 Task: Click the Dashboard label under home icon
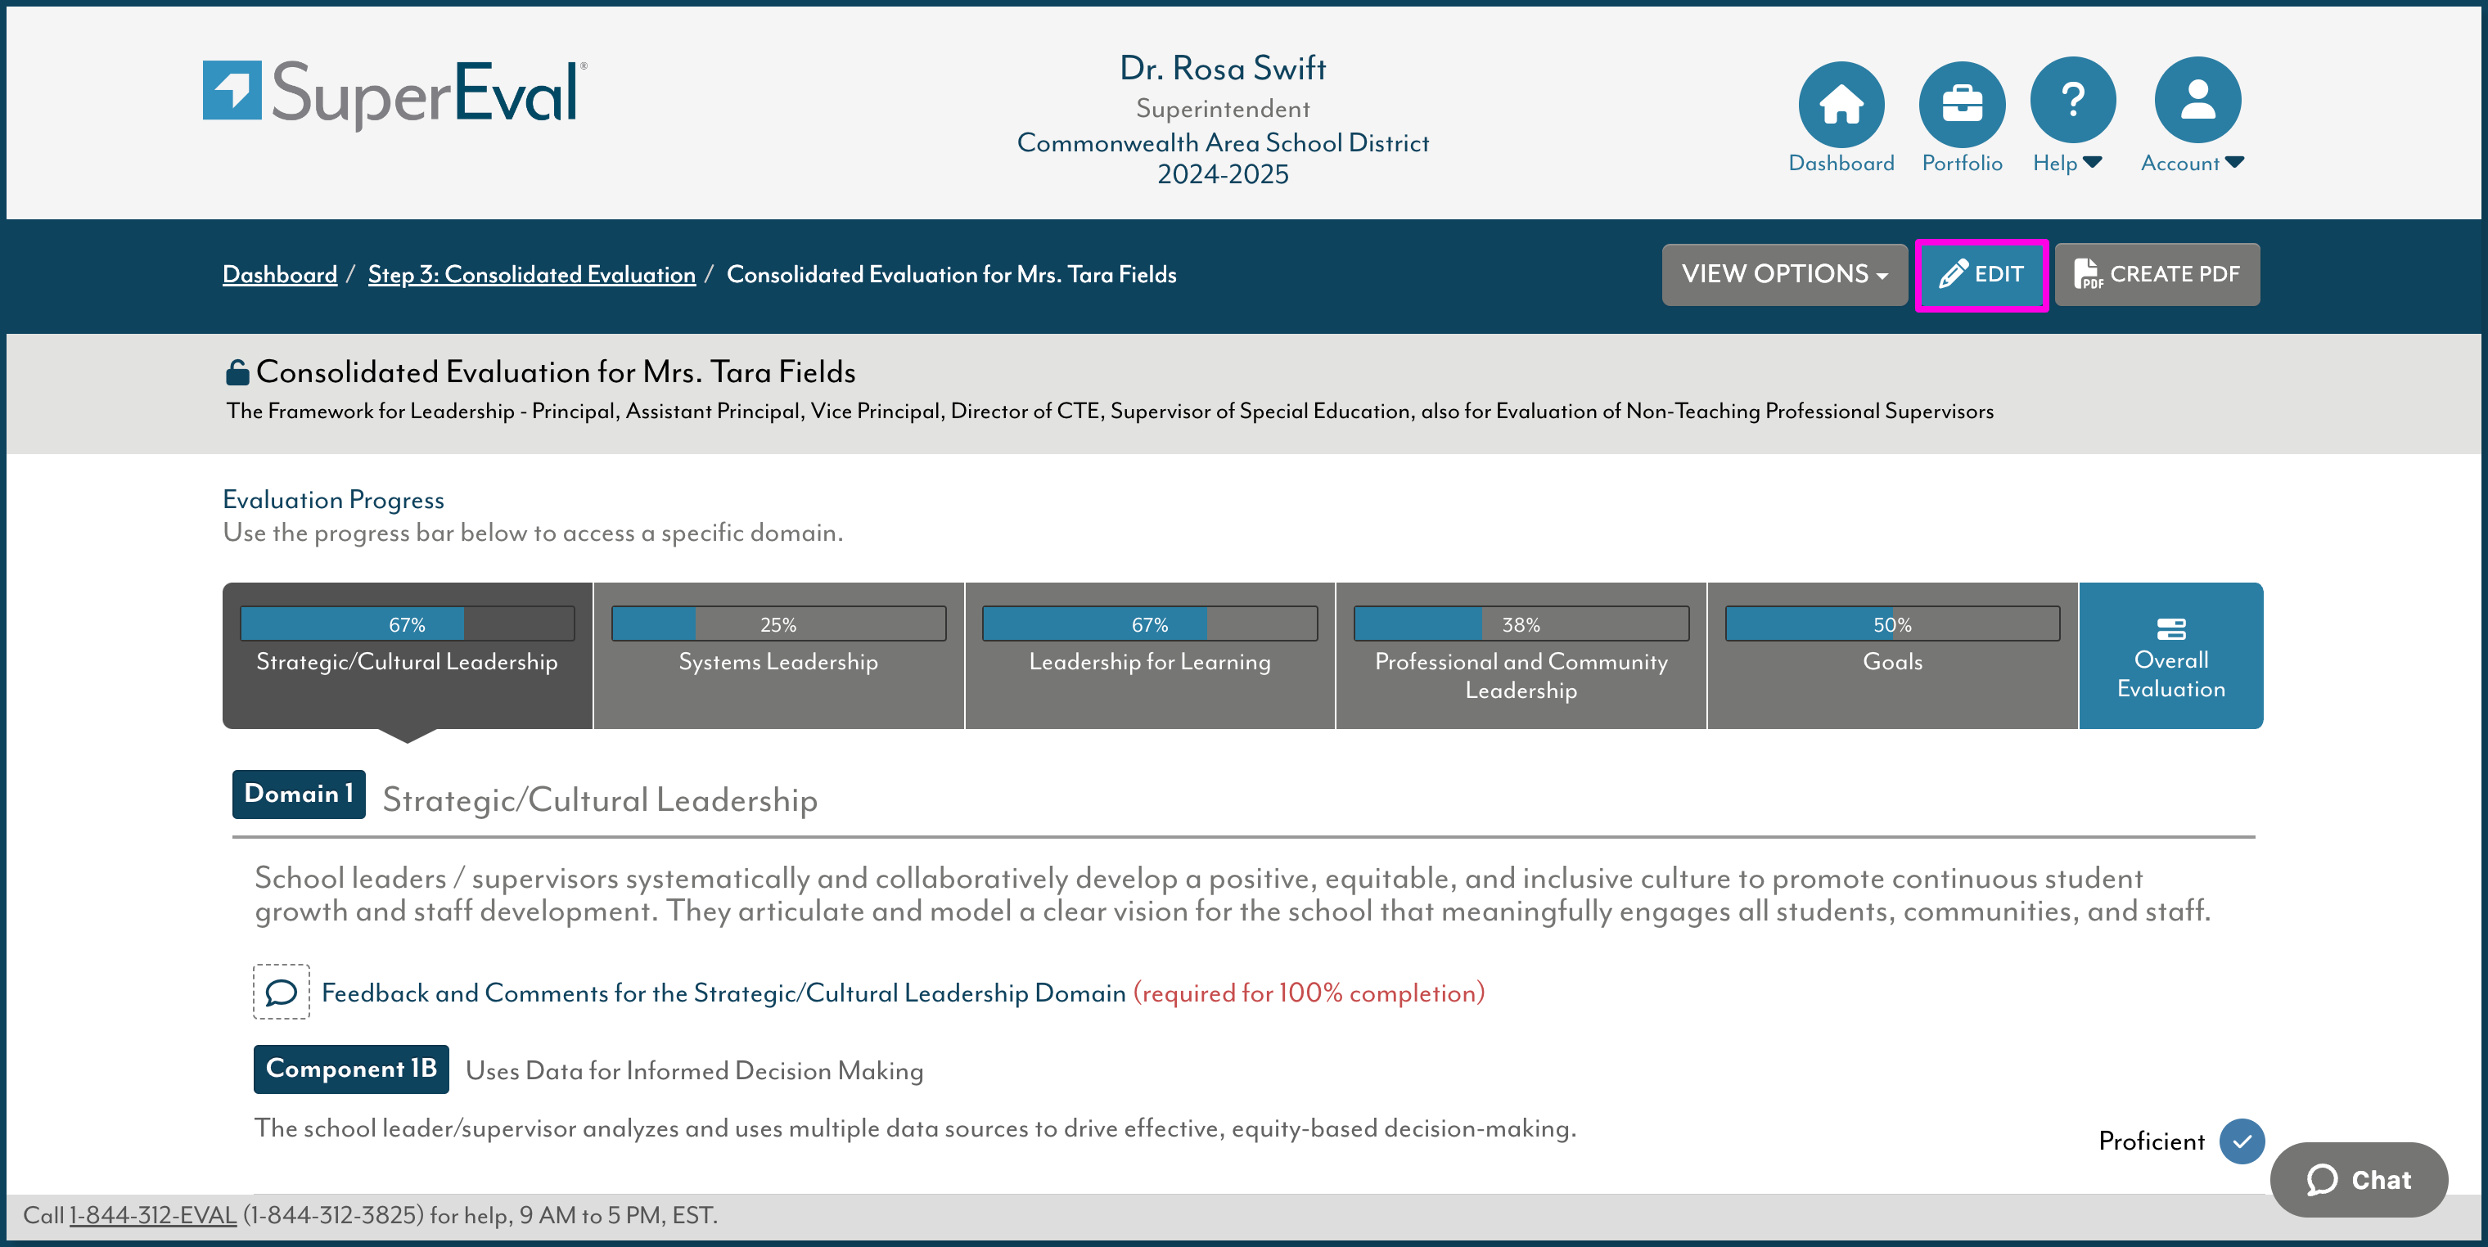[1841, 164]
